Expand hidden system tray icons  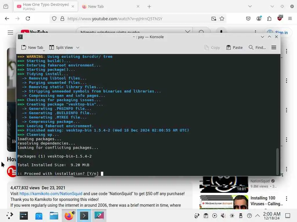[x=258, y=216]
